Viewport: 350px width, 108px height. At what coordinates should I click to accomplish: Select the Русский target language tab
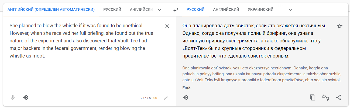coord(195,10)
